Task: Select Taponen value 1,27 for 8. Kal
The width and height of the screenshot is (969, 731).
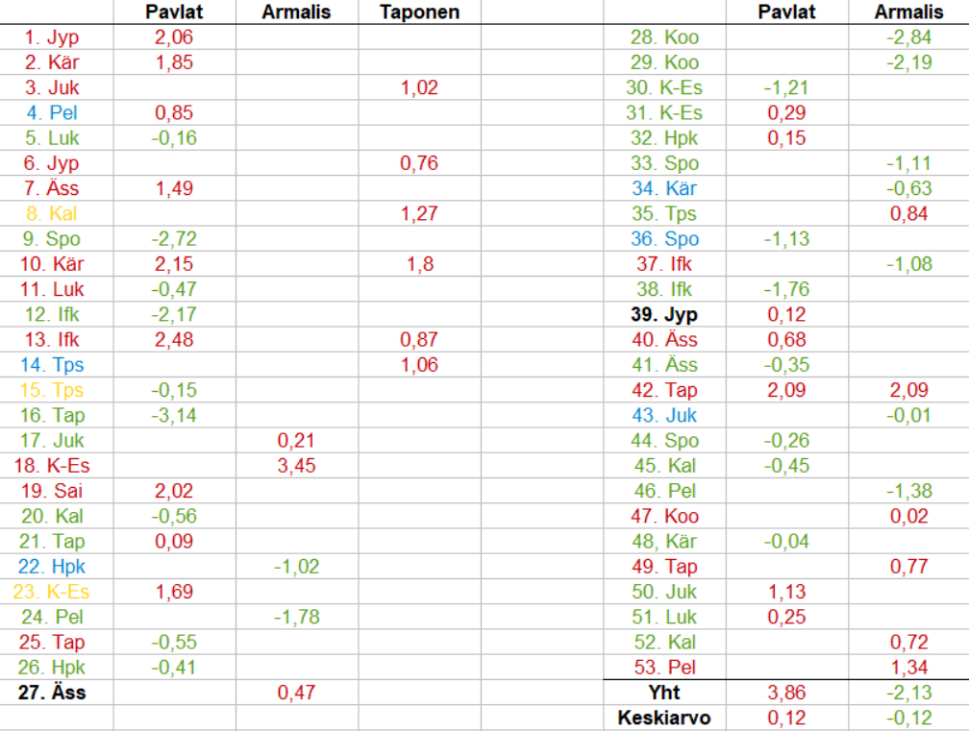Action: pos(419,213)
